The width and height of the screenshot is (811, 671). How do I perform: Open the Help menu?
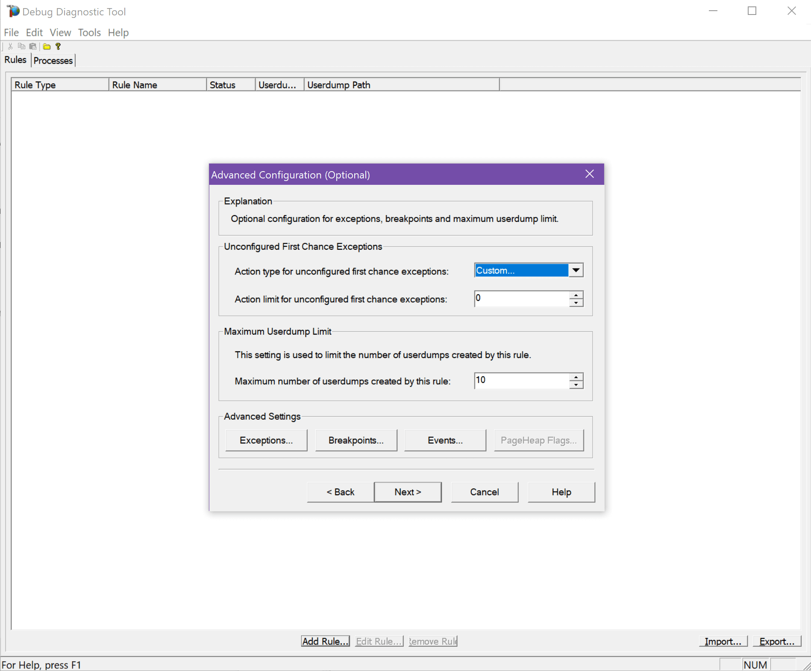pyautogui.click(x=118, y=32)
